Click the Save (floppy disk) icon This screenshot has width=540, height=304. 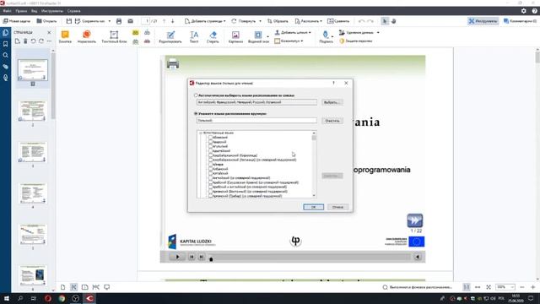(69, 21)
